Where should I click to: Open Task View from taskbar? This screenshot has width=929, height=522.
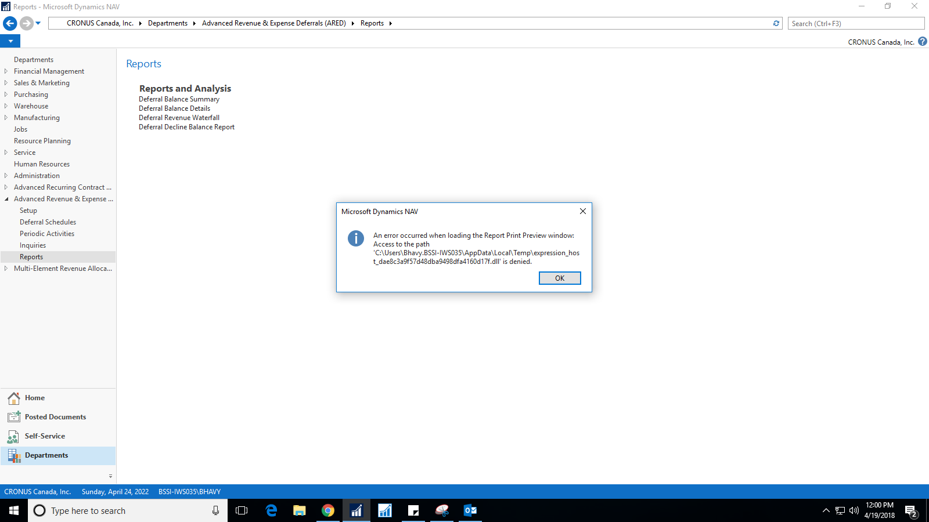tap(242, 510)
